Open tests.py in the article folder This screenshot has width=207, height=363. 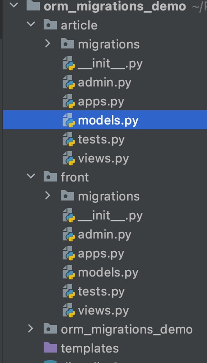click(x=101, y=140)
